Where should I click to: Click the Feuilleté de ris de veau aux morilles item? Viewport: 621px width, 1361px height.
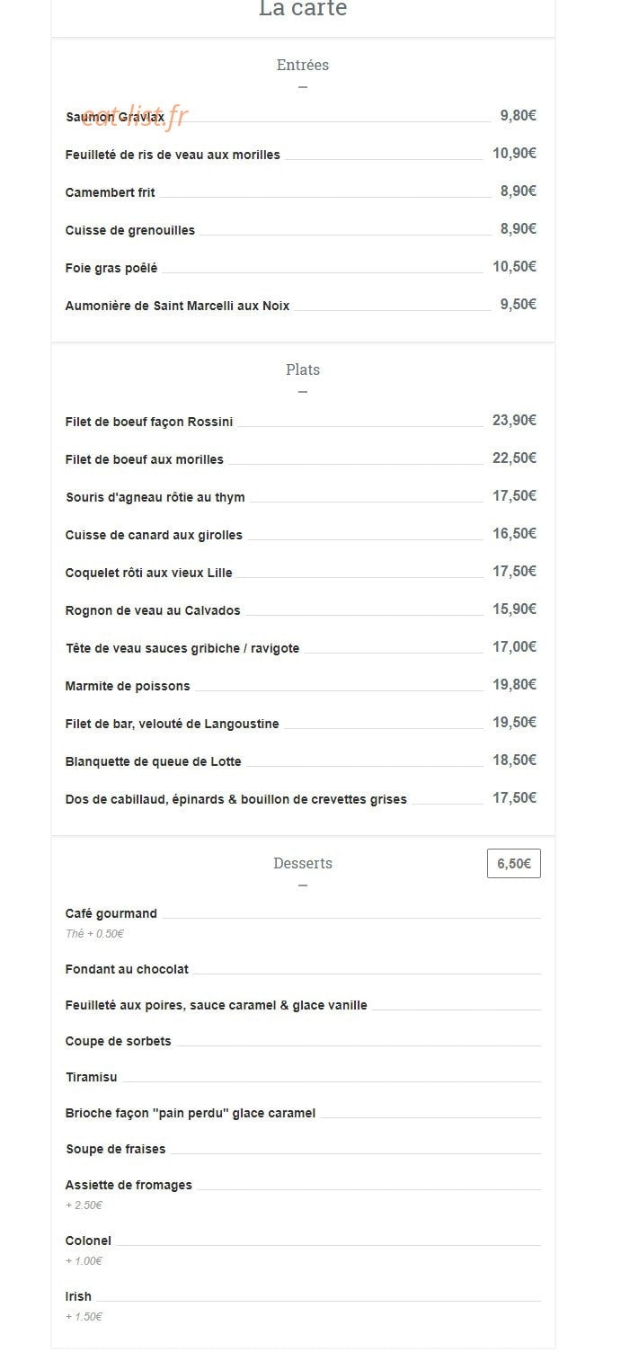(x=173, y=155)
